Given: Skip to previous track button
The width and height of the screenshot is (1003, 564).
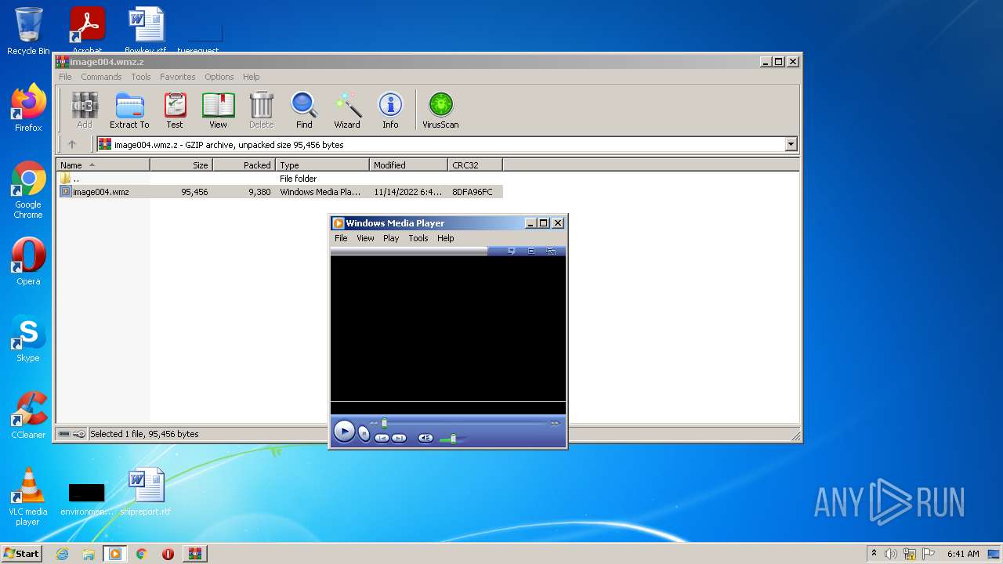Looking at the screenshot, I should (x=382, y=438).
